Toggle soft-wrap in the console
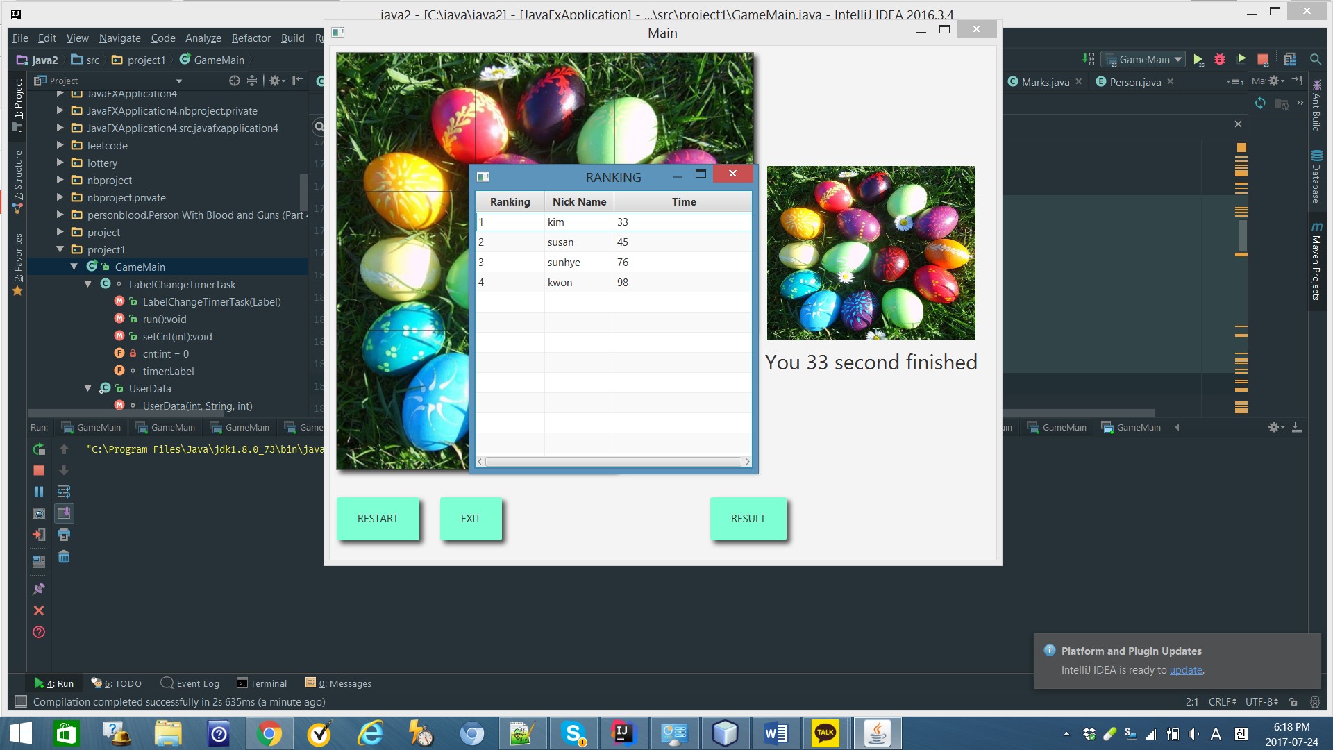Image resolution: width=1333 pixels, height=750 pixels. [64, 492]
